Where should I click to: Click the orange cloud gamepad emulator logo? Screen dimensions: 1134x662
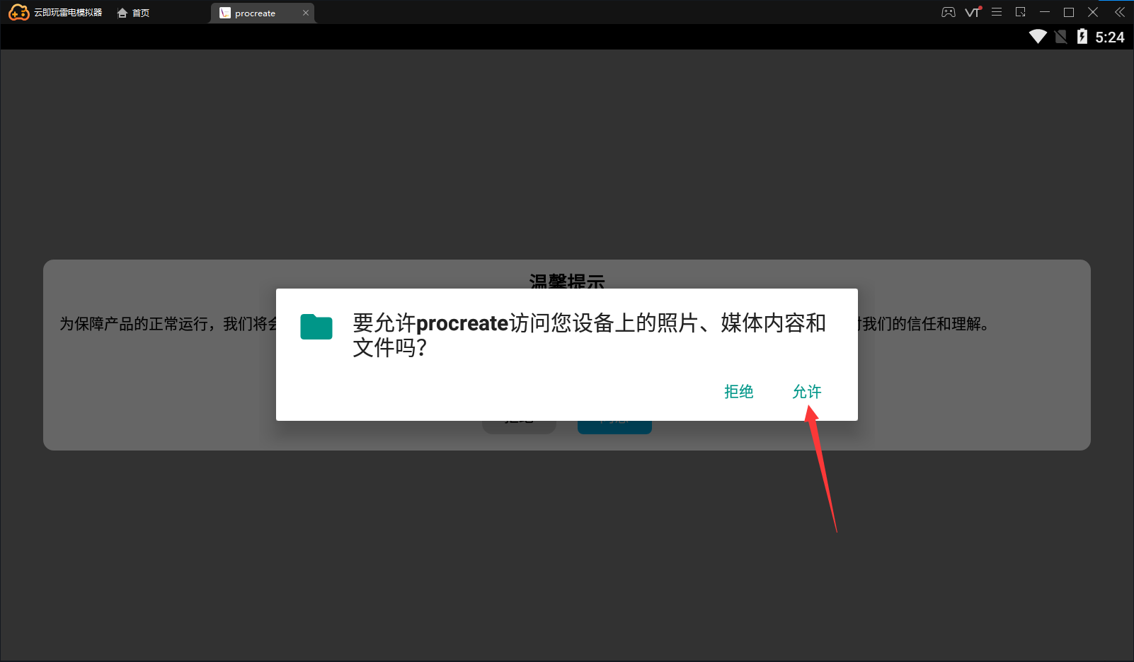click(x=18, y=13)
